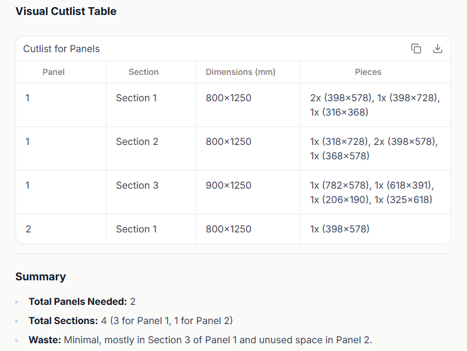Click the Visual Cutlist Table heading
This screenshot has width=467, height=351.
click(x=66, y=11)
